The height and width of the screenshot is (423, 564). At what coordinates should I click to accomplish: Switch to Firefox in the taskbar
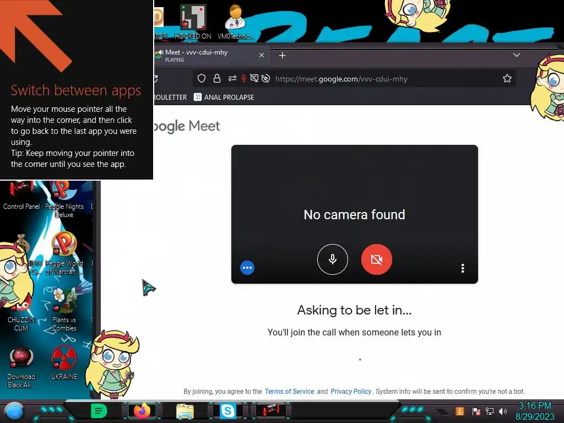[x=142, y=411]
